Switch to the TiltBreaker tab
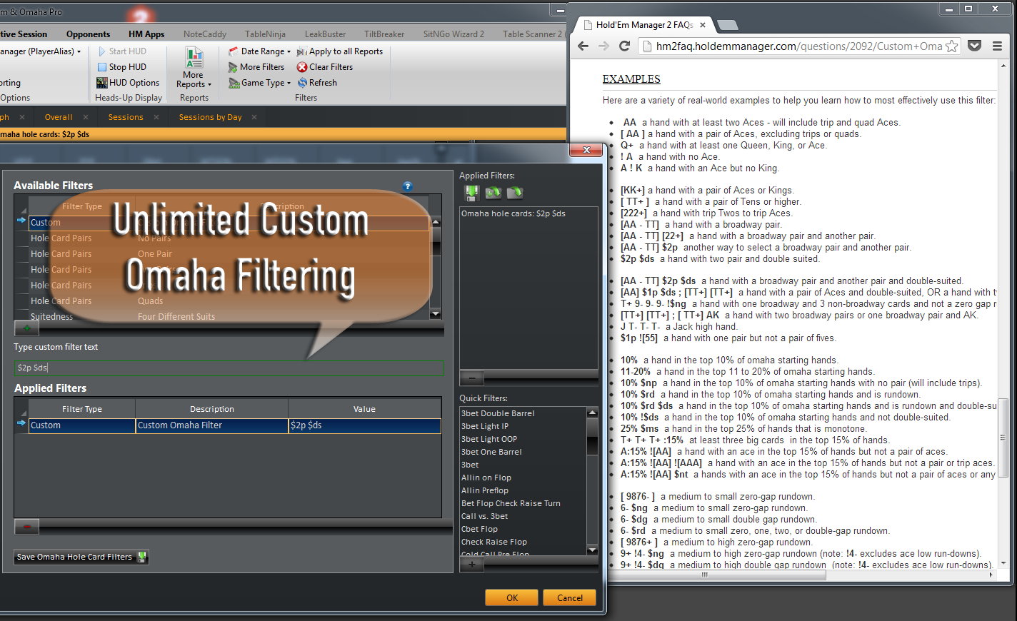Image resolution: width=1017 pixels, height=621 pixels. point(384,34)
